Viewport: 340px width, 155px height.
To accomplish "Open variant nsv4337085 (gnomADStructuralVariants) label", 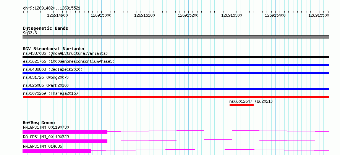I will tap(65, 53).
